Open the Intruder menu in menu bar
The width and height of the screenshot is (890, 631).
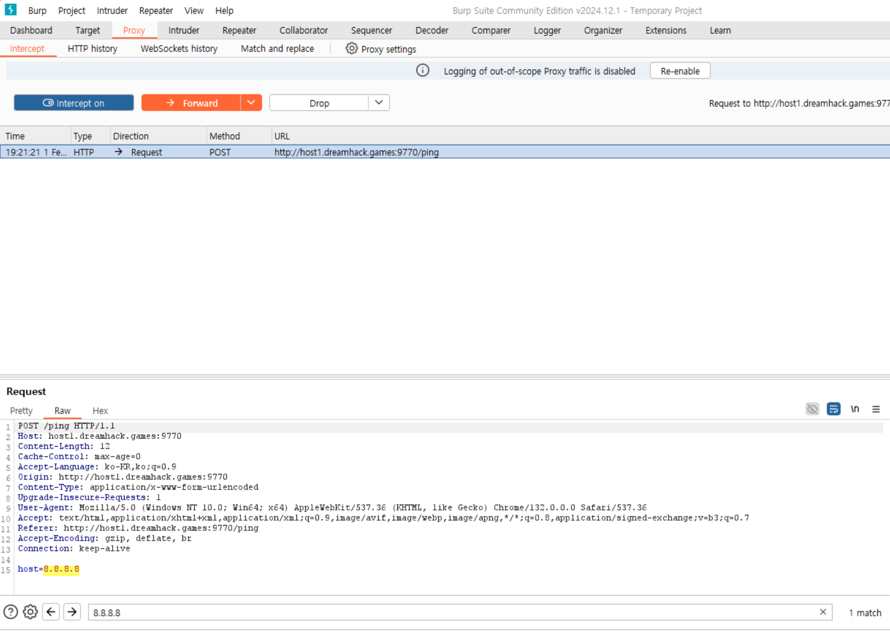click(112, 10)
